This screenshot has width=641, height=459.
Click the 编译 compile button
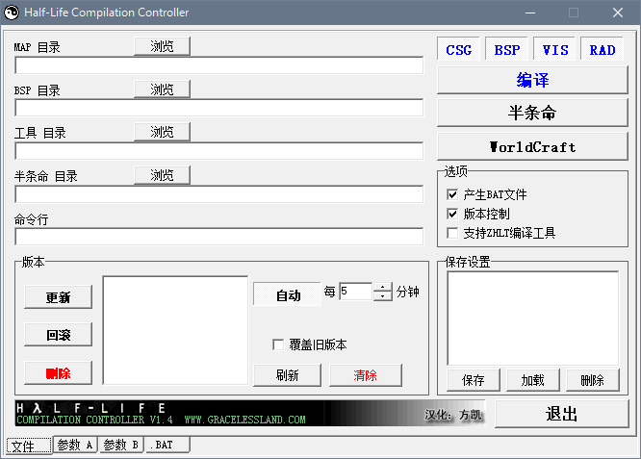coord(532,80)
